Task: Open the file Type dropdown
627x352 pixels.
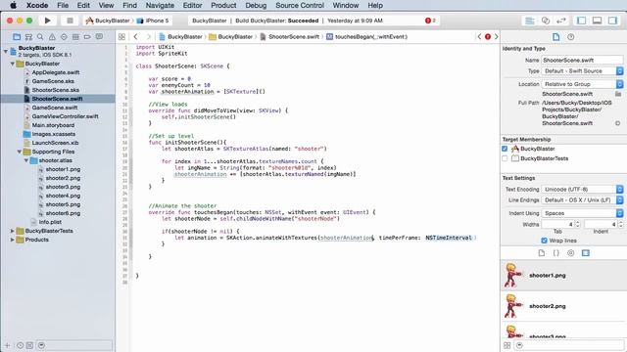Action: (x=582, y=71)
